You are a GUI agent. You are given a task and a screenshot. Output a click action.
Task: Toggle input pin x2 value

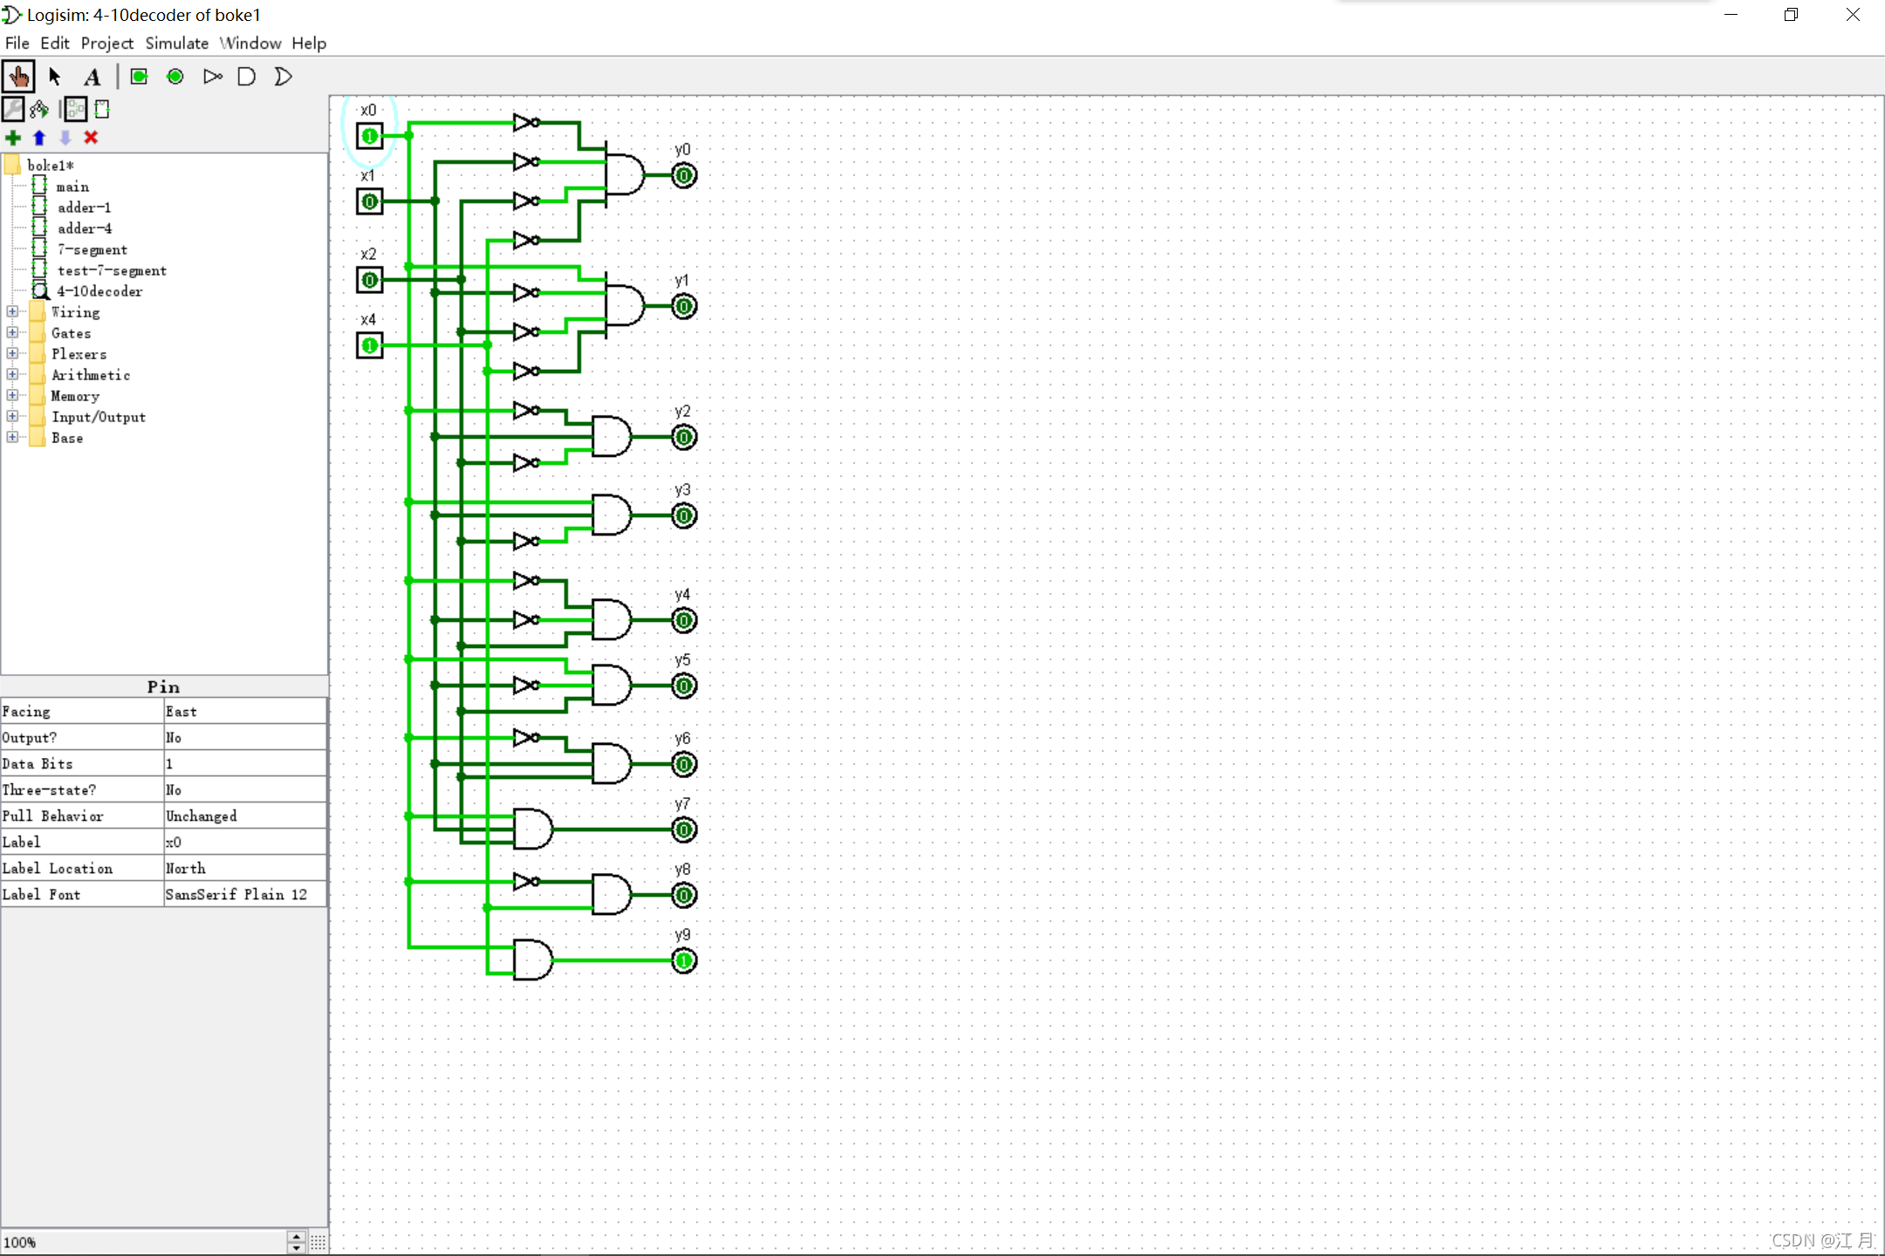[x=370, y=281]
